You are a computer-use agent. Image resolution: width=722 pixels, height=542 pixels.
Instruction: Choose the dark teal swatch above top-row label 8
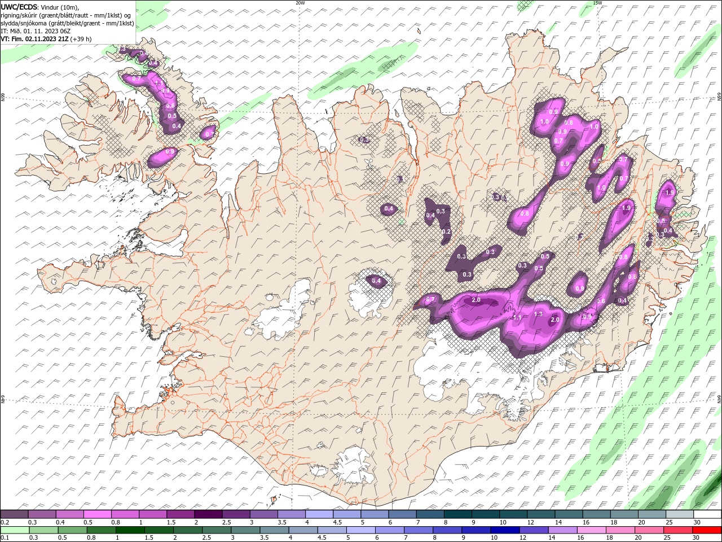click(x=457, y=514)
